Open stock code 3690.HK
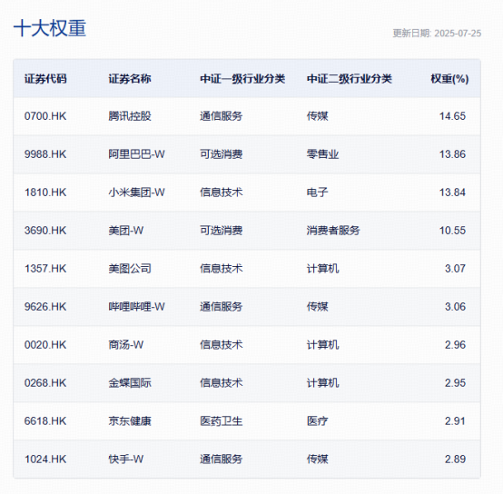This screenshot has height=494, width=503. pos(45,231)
